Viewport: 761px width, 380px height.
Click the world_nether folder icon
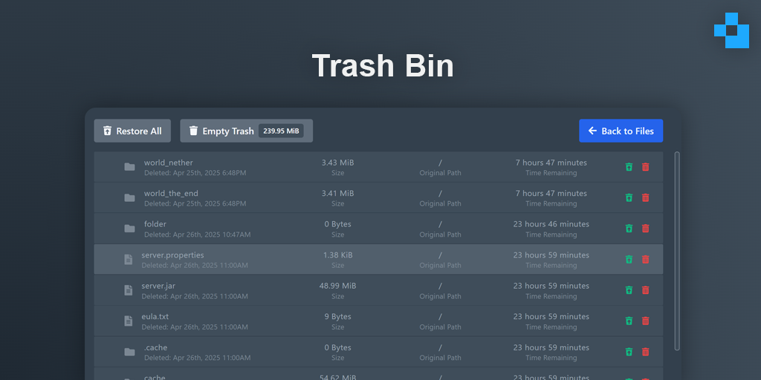pyautogui.click(x=129, y=167)
